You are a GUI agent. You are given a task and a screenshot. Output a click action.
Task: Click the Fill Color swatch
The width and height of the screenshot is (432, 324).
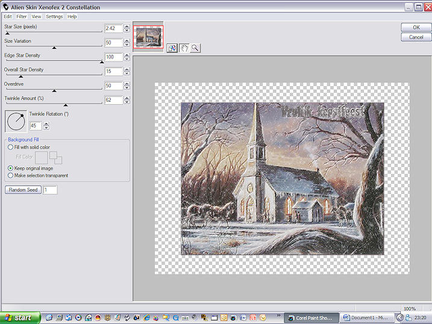41,158
